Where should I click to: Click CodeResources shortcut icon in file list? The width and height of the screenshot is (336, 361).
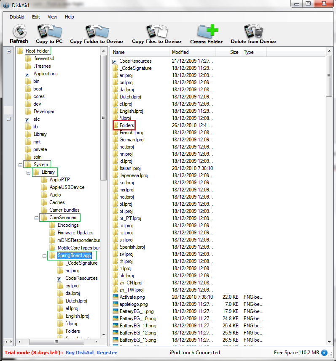pos(114,61)
